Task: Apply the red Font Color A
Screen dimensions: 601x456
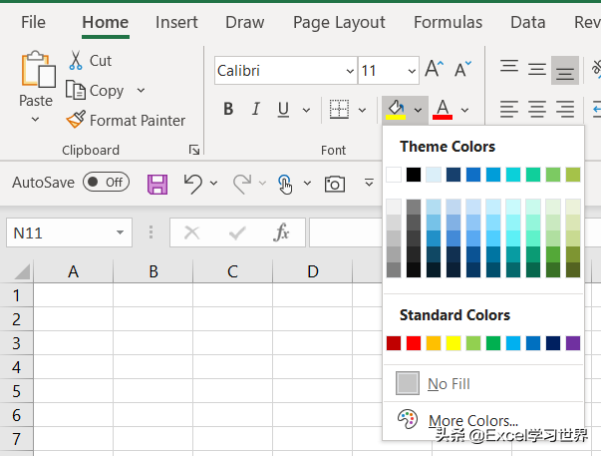Action: [x=443, y=110]
